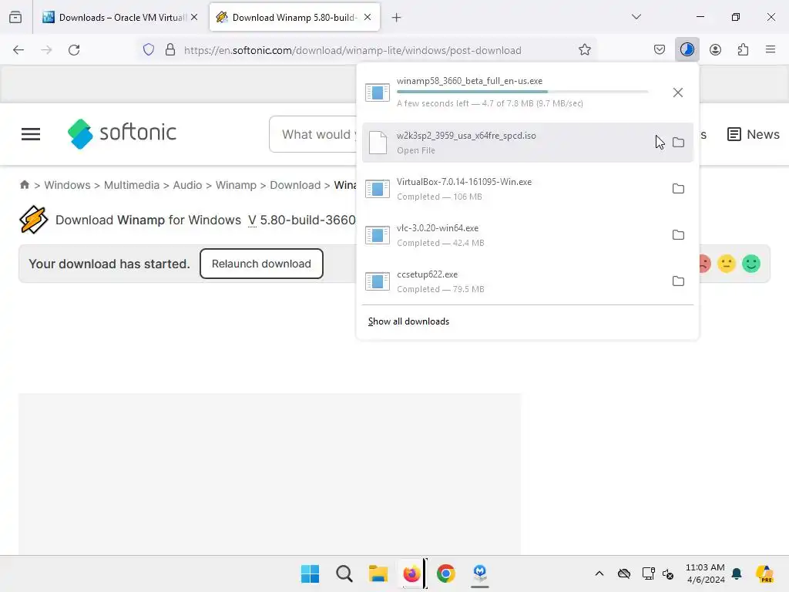Save page to Pocket
The image size is (789, 592).
660,50
